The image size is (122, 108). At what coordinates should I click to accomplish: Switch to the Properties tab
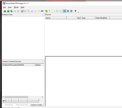coord(9,105)
